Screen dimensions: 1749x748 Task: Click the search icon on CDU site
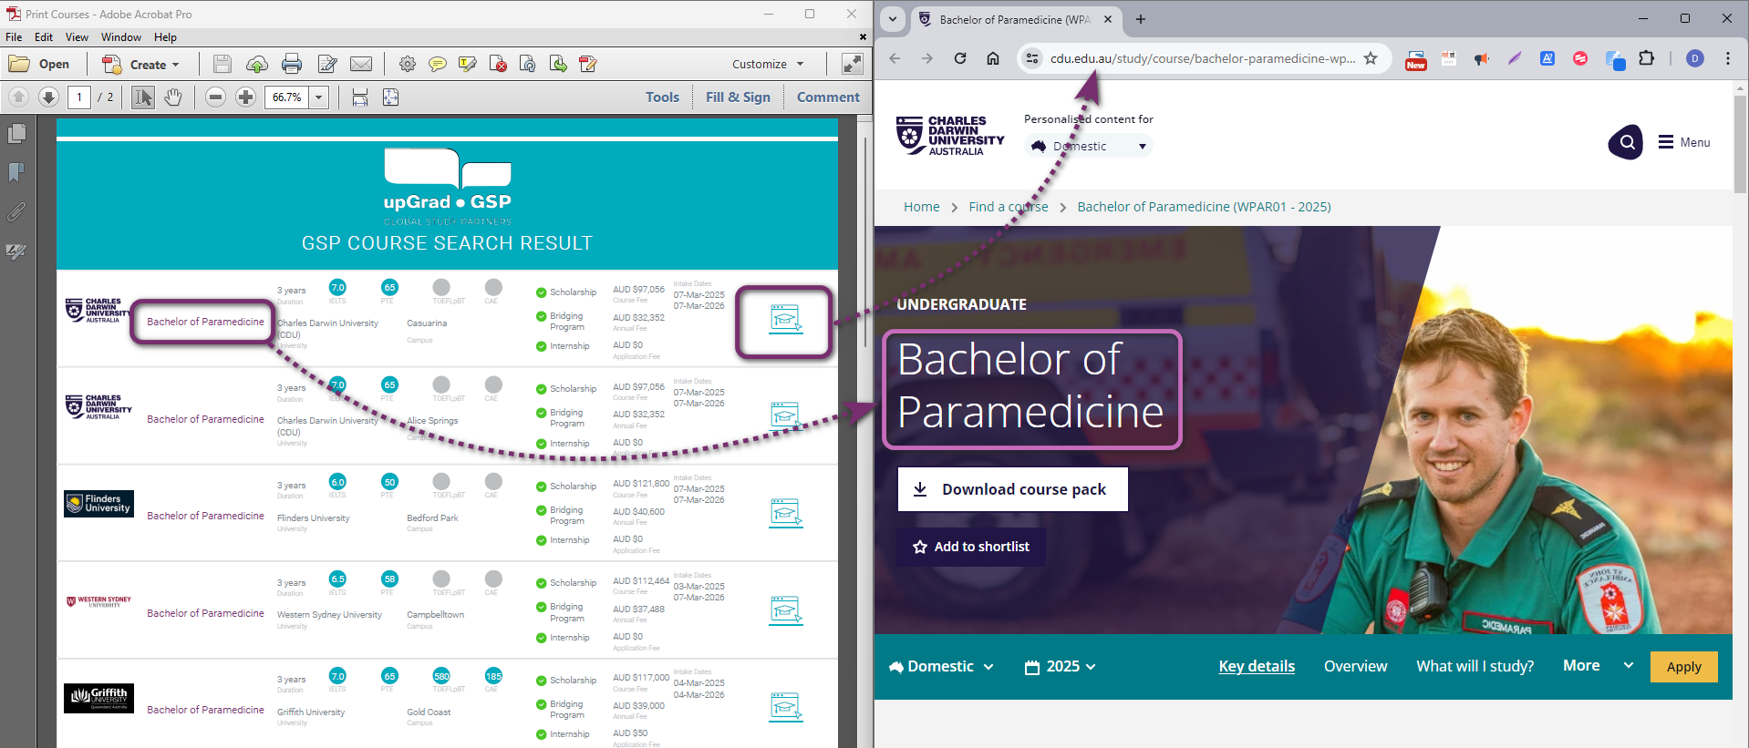click(x=1625, y=142)
